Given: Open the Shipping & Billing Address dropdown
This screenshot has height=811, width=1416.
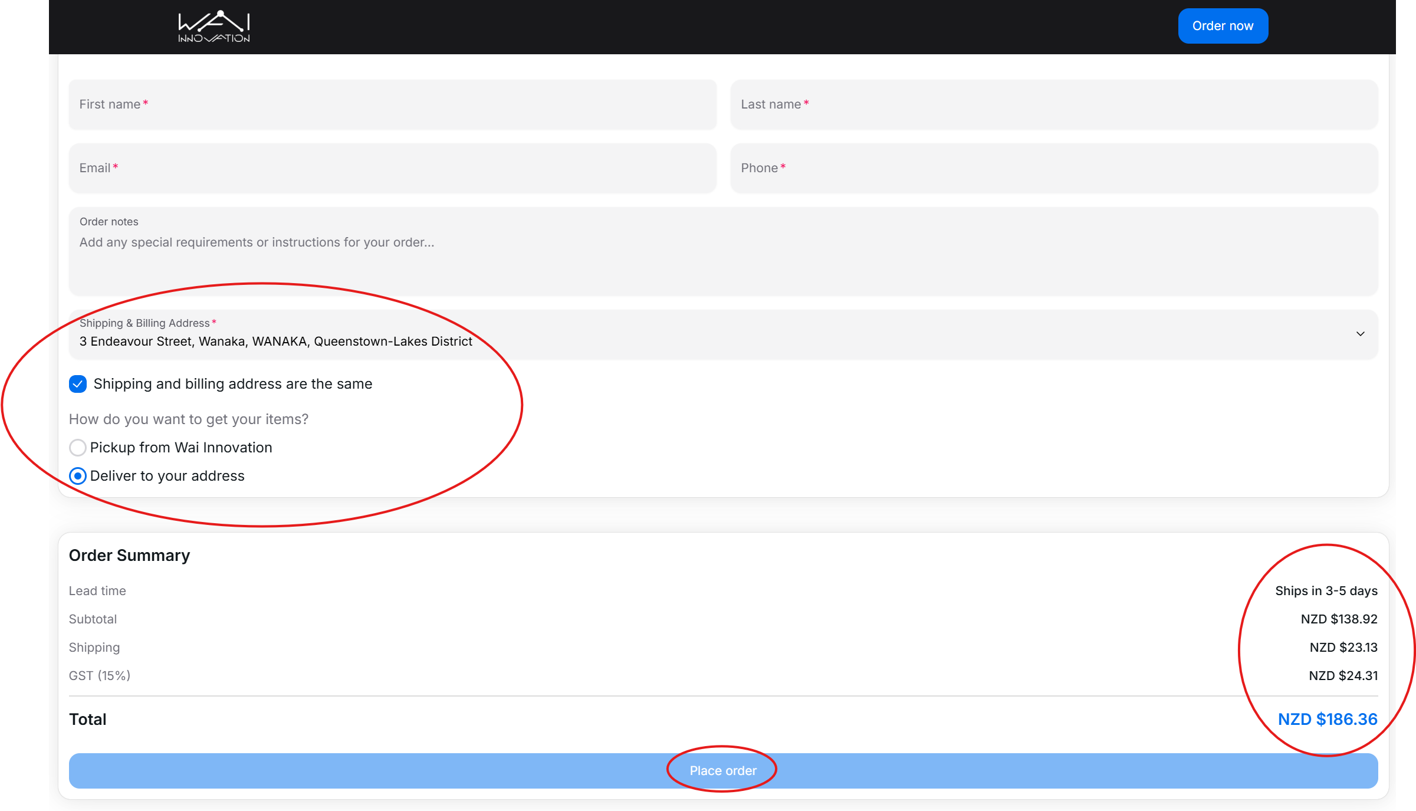Looking at the screenshot, I should pyautogui.click(x=708, y=335).
